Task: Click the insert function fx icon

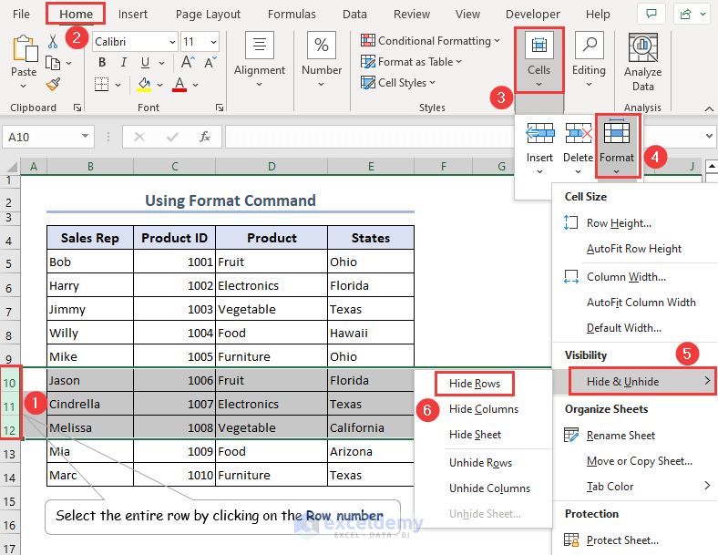Action: tap(205, 137)
